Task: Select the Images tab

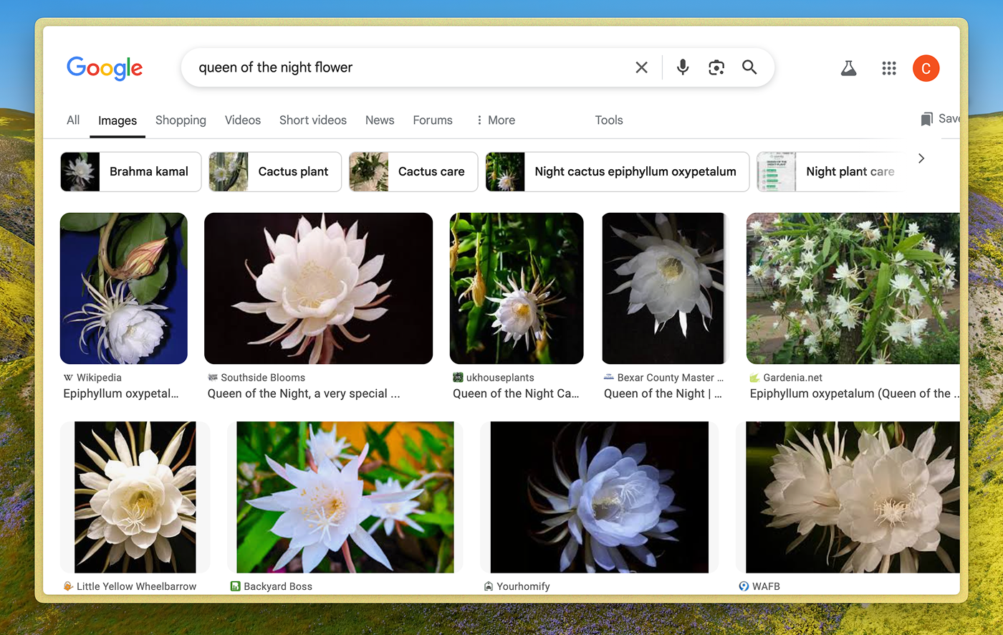Action: [x=117, y=120]
